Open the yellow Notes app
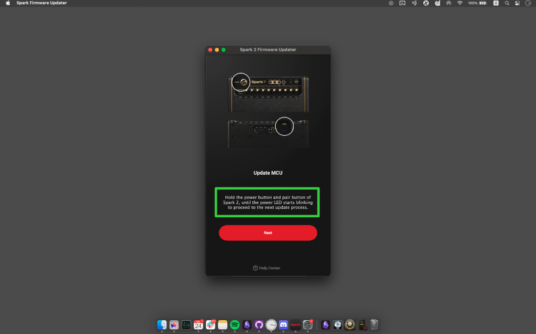Image resolution: width=536 pixels, height=334 pixels. pos(222,325)
